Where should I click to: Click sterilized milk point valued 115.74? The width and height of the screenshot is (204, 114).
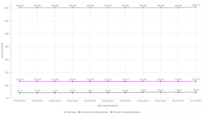[x=196, y=81]
